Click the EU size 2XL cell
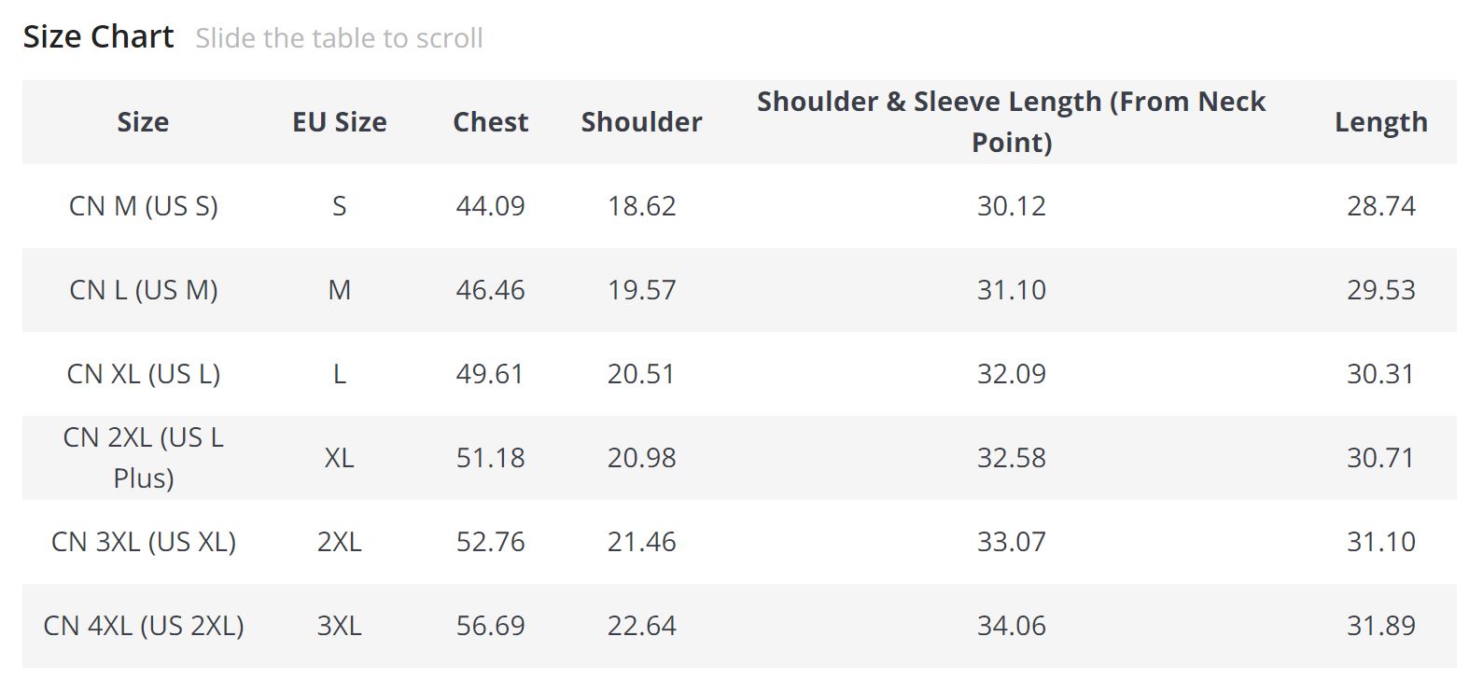This screenshot has width=1483, height=678. 339,542
